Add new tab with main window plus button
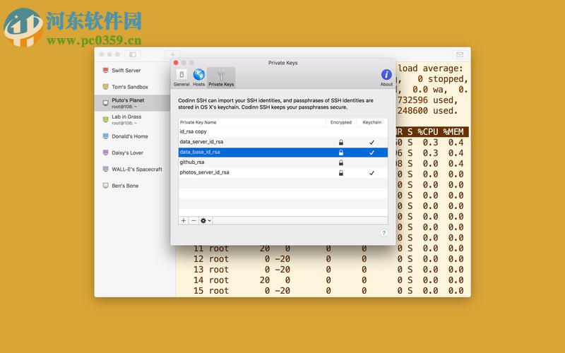 tap(172, 54)
